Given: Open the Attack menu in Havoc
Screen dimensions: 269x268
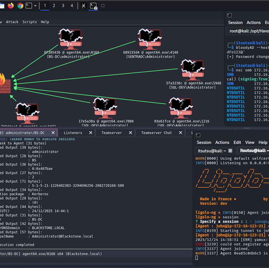Looking at the screenshot, I should [x=12, y=22].
